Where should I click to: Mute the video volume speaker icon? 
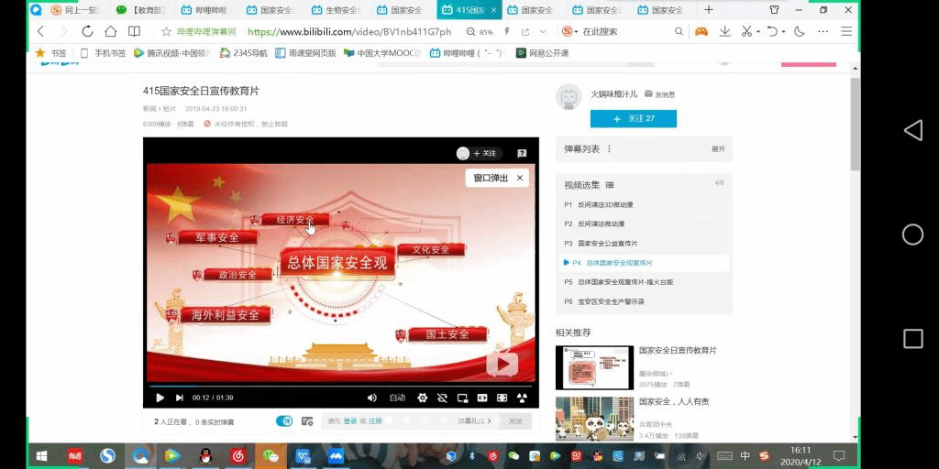[x=372, y=398]
